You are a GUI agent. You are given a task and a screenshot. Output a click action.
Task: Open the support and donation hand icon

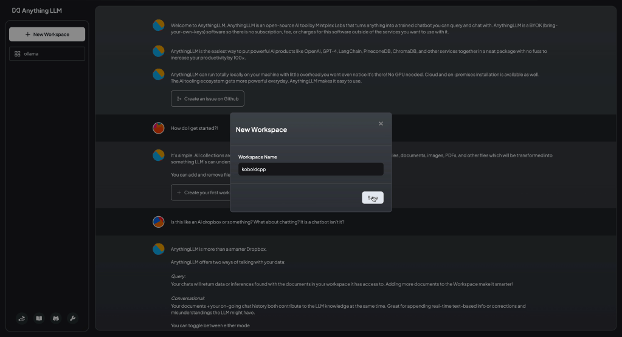click(22, 318)
